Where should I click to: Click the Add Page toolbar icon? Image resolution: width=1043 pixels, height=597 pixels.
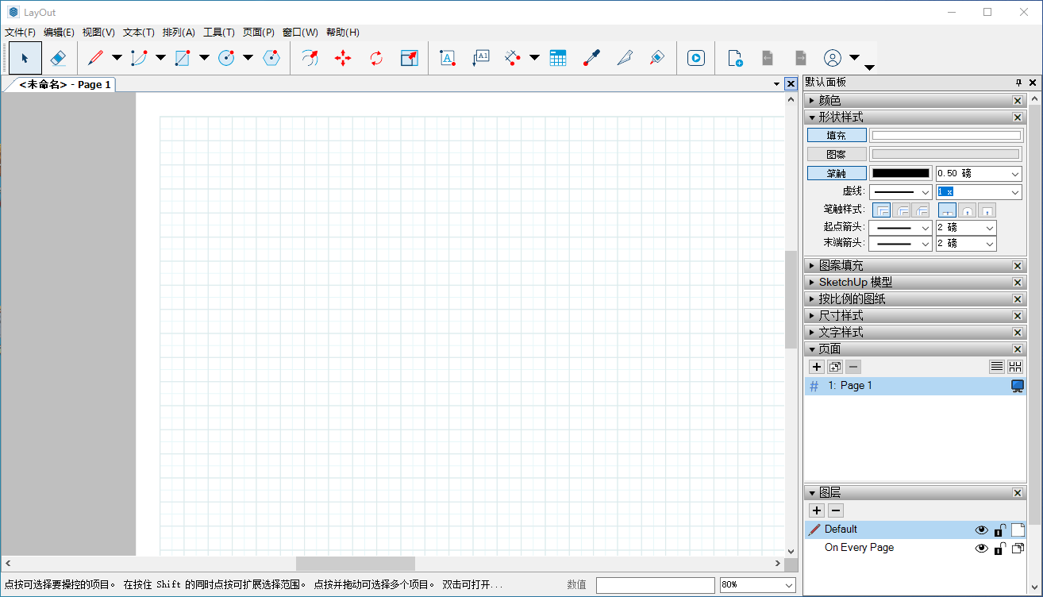[x=735, y=58]
